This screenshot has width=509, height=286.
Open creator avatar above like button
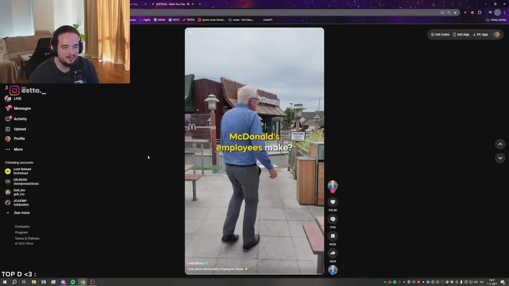pos(333,185)
